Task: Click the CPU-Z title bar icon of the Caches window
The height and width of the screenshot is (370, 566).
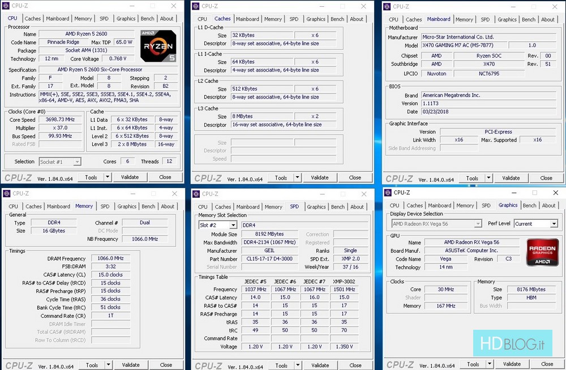Action: point(196,6)
